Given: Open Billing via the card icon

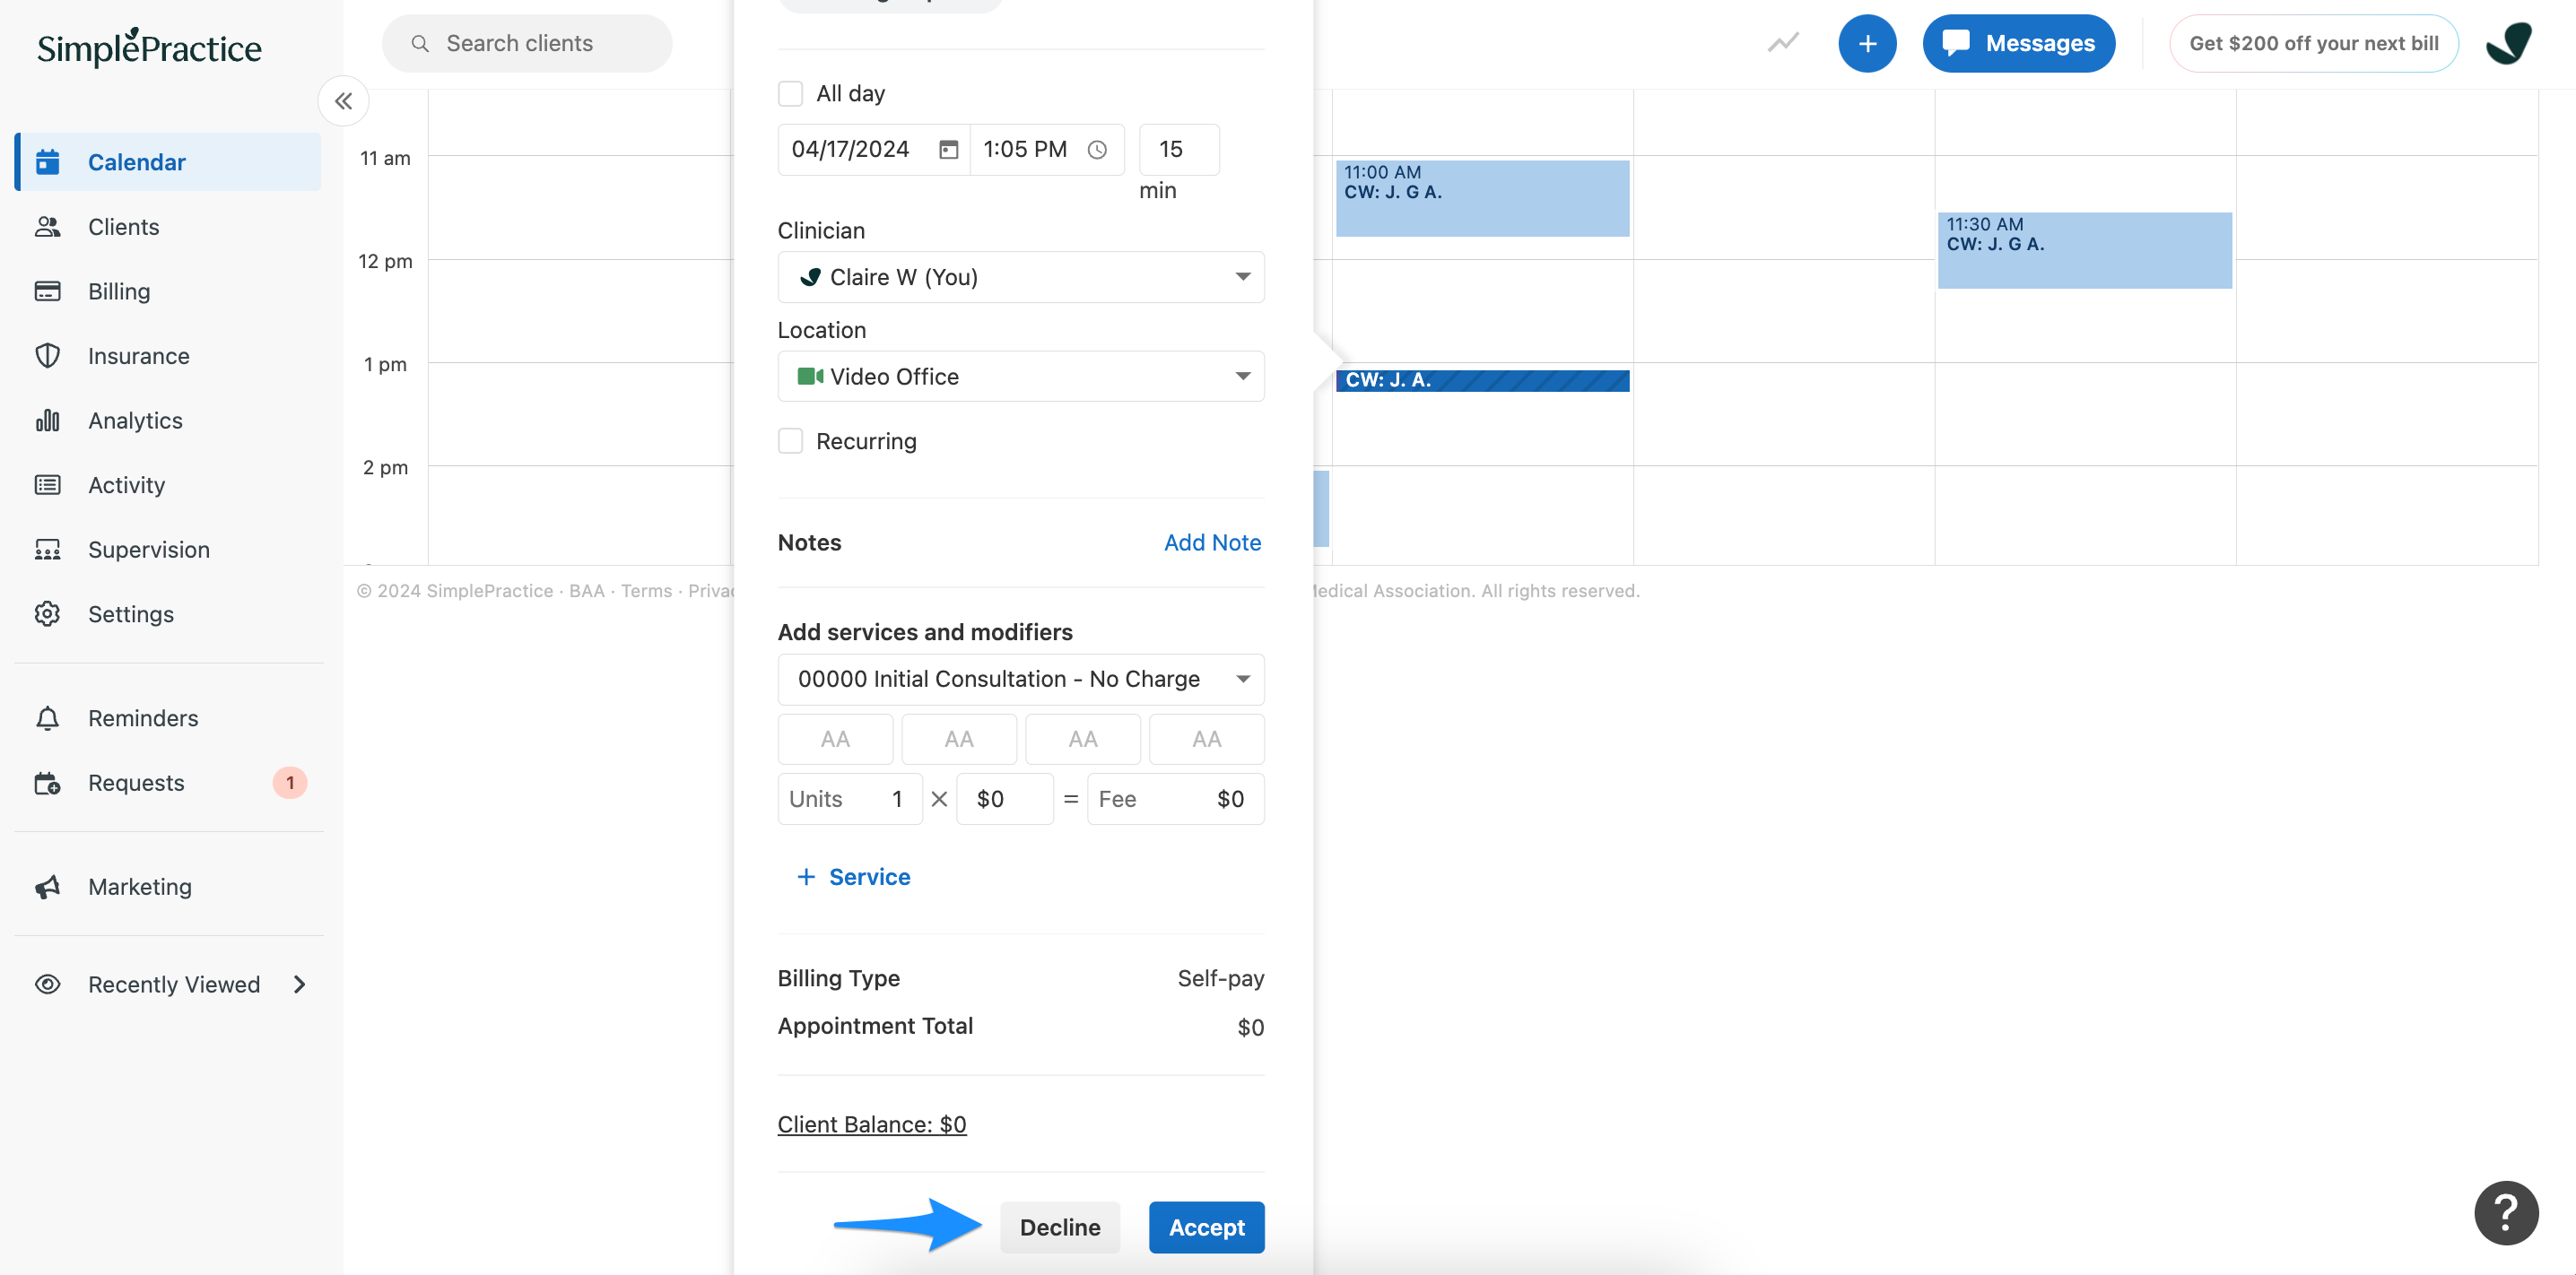Looking at the screenshot, I should pyautogui.click(x=47, y=291).
